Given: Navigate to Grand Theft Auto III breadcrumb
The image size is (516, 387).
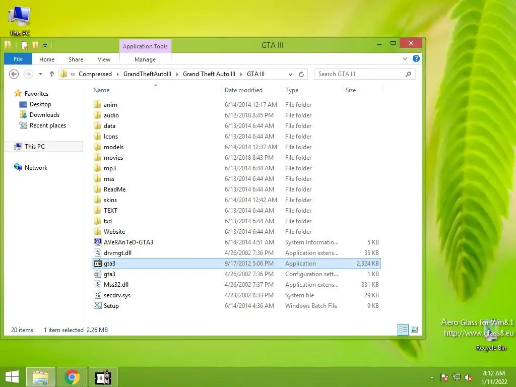Looking at the screenshot, I should 209,74.
